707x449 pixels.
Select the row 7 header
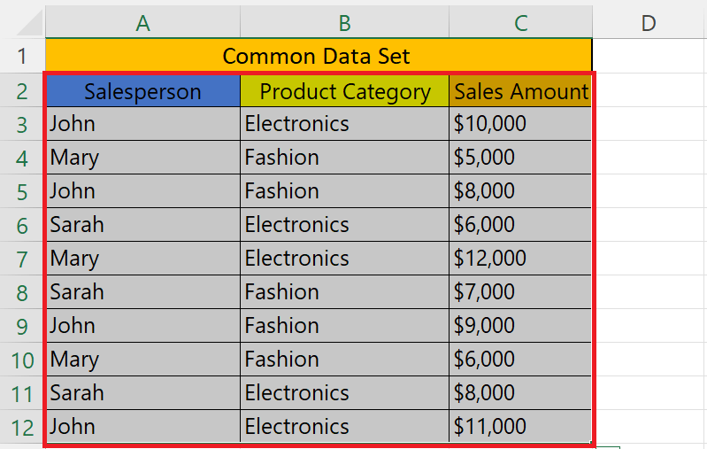tap(22, 259)
